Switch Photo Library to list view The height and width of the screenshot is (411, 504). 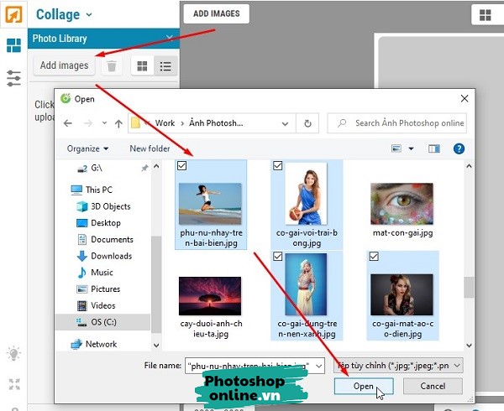pyautogui.click(x=165, y=65)
